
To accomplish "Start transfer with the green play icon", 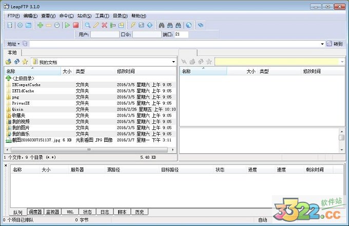I will [67, 25].
